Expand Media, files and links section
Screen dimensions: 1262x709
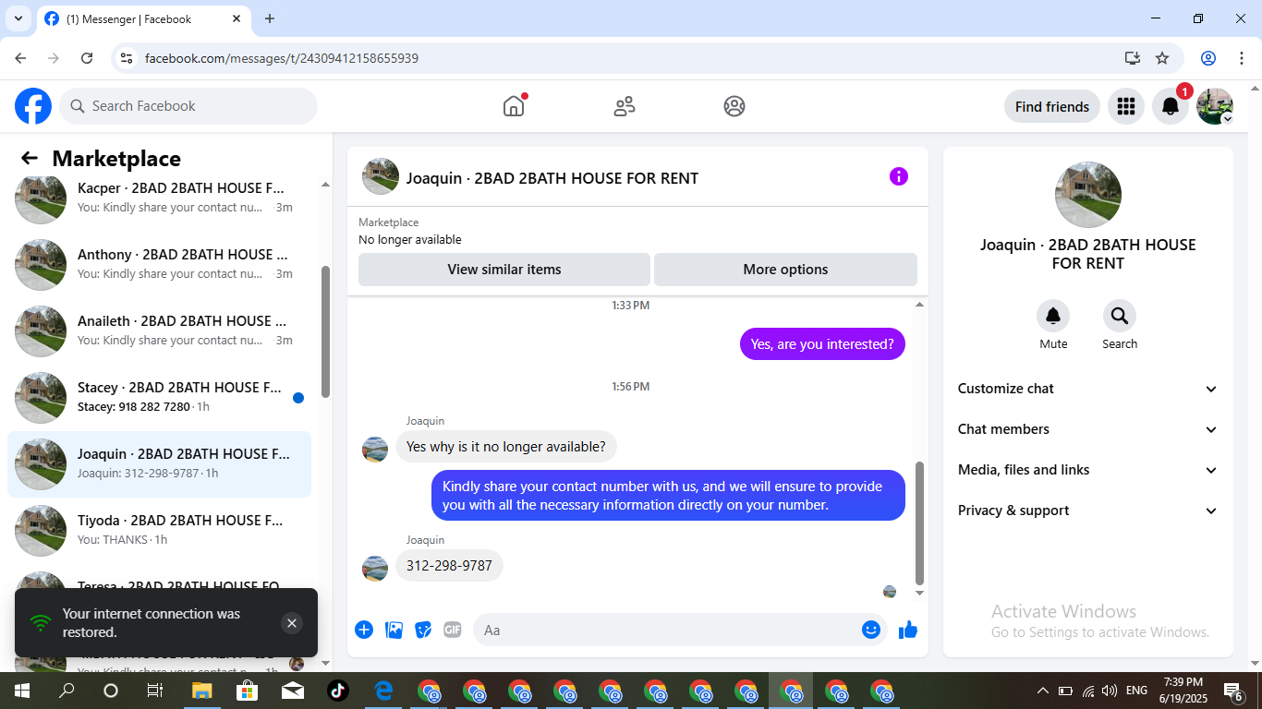coord(1088,470)
